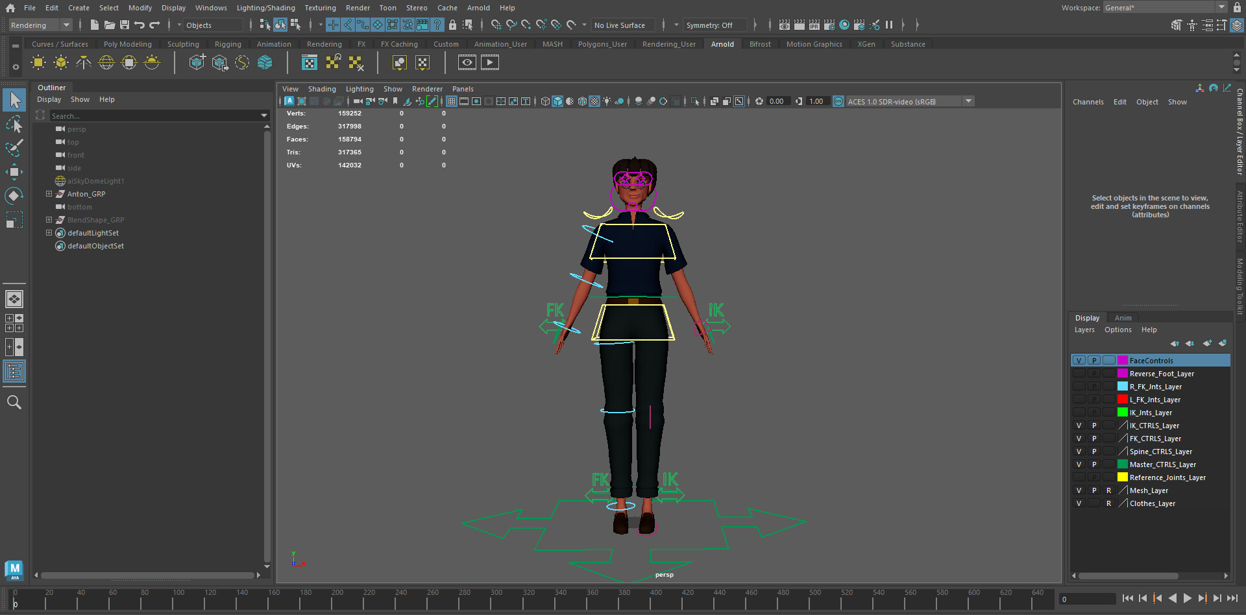Switch to the Arnold shelf tab

(722, 43)
